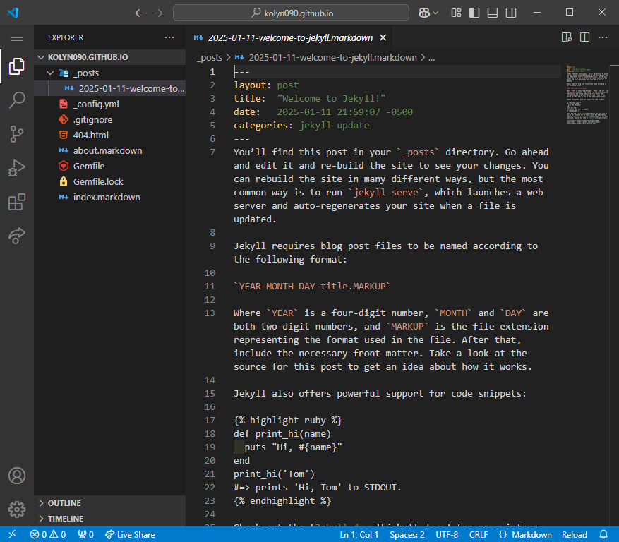This screenshot has width=619, height=542.
Task: Open the hamburger application menu
Action: (16, 37)
